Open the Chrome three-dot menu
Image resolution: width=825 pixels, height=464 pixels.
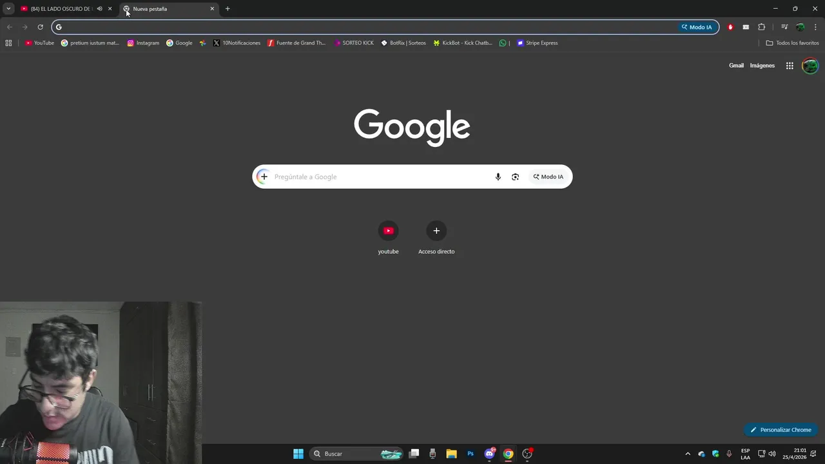[x=815, y=27]
